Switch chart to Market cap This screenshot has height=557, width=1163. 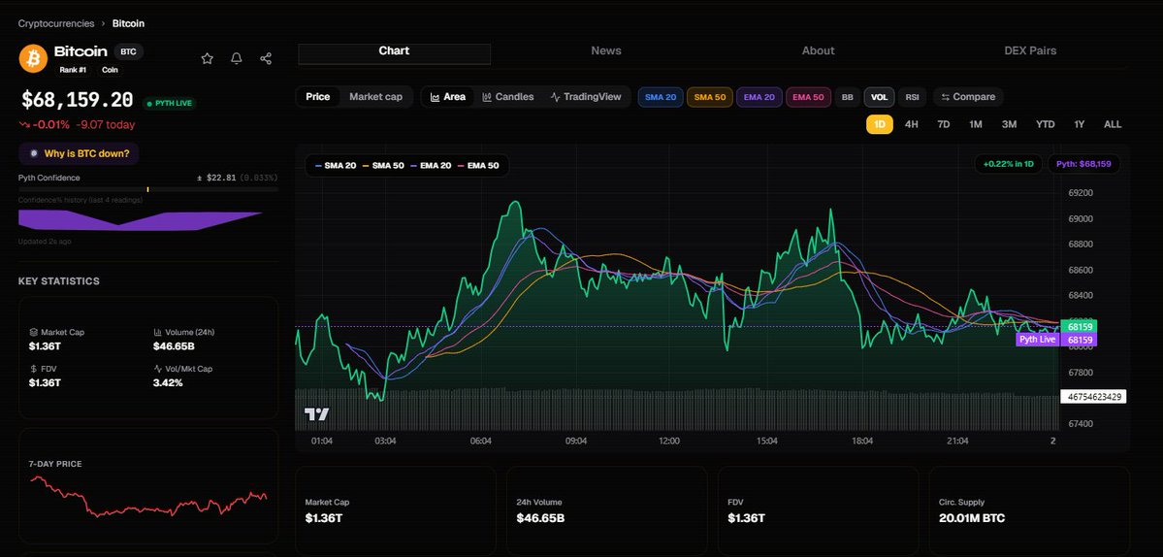[x=376, y=96]
